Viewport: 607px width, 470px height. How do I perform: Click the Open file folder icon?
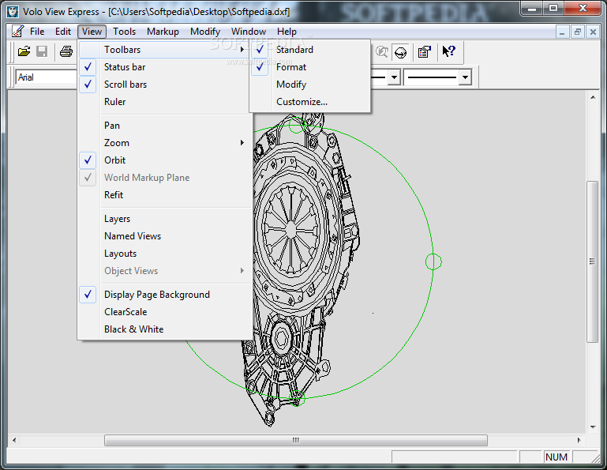(x=24, y=51)
